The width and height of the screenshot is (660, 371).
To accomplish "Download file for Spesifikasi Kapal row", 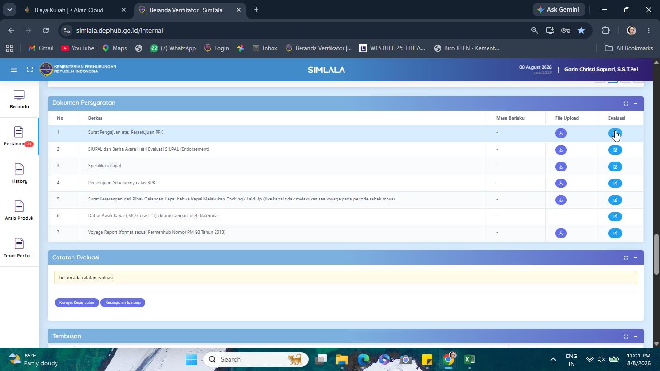I will coord(560,167).
